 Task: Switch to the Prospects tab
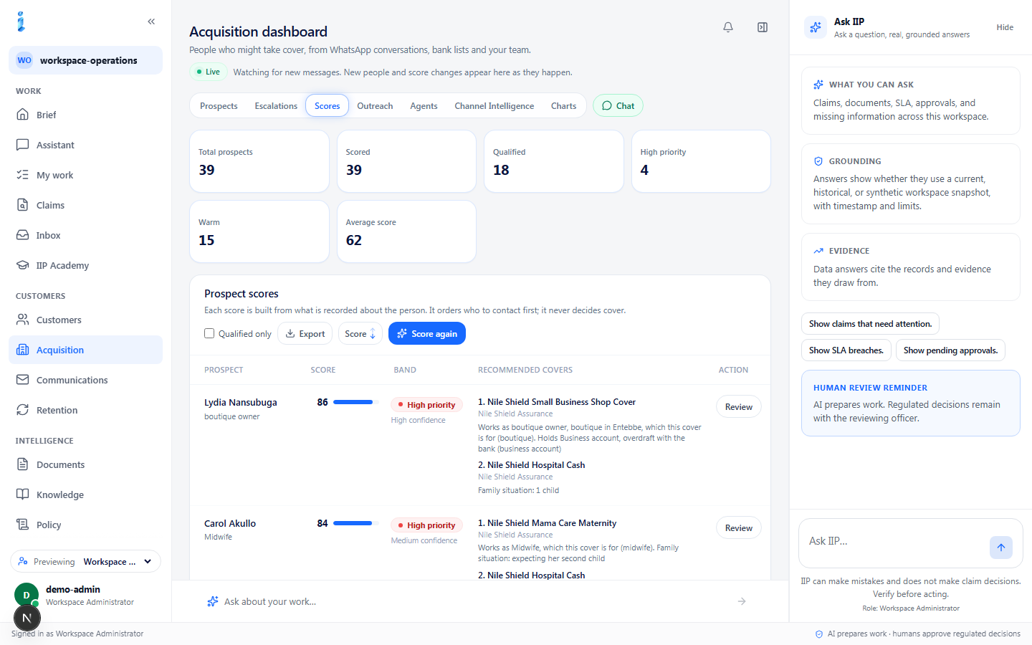pyautogui.click(x=219, y=105)
